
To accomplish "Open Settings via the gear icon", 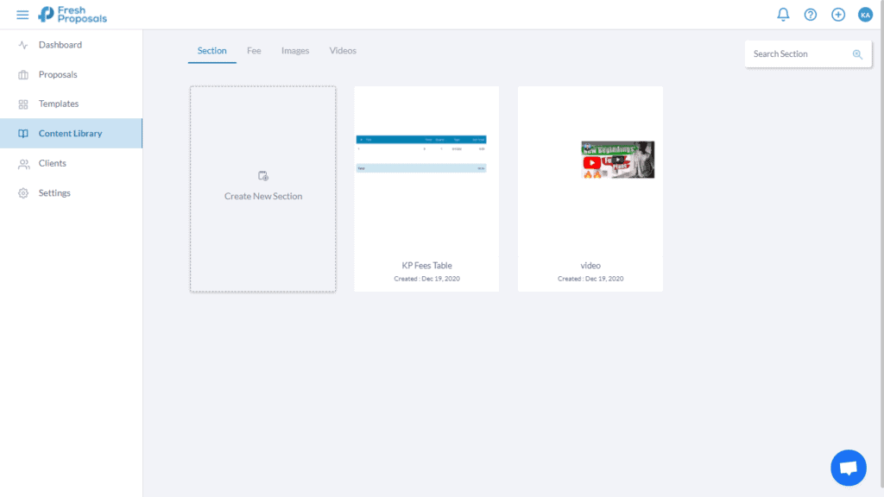I will 23,192.
